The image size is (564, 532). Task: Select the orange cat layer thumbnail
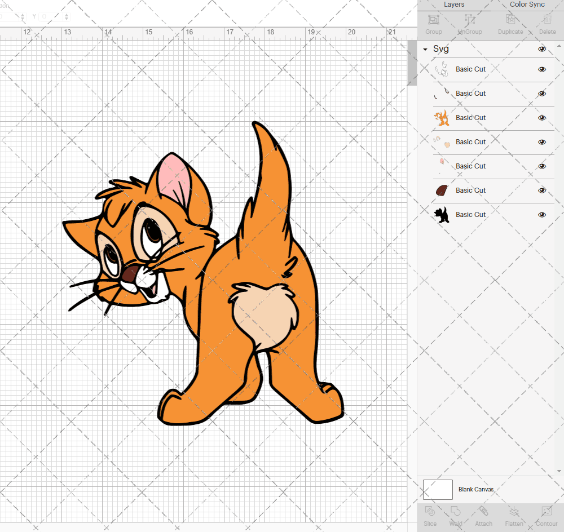[x=442, y=118]
